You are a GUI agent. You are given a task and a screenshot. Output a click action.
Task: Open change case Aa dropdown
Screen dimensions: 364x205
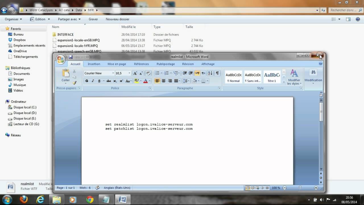tap(129, 81)
